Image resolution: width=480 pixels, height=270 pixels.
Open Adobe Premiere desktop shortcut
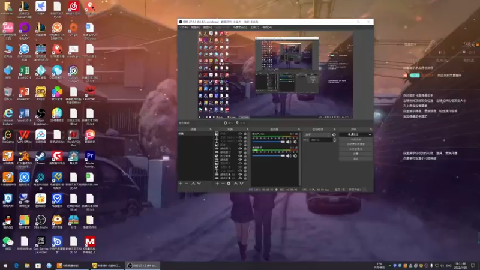coord(89,159)
